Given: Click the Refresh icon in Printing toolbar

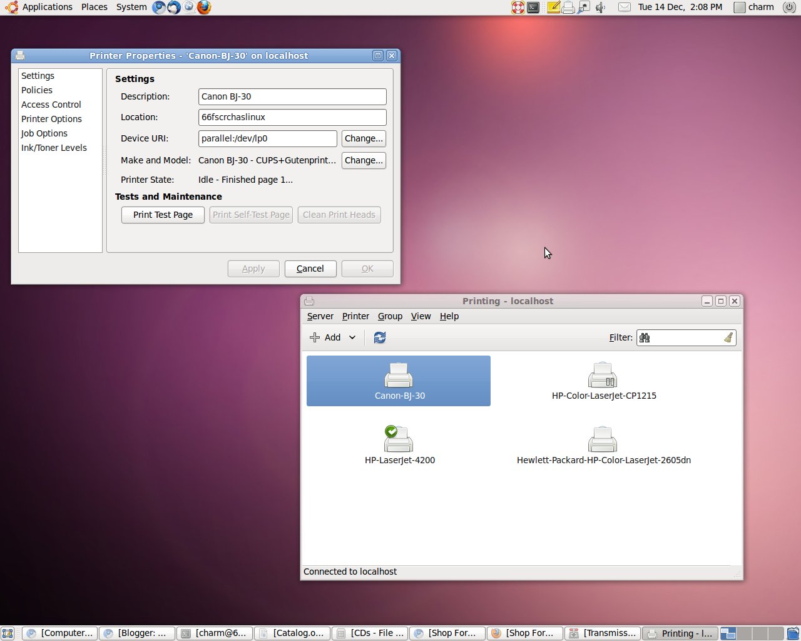Looking at the screenshot, I should click(380, 337).
